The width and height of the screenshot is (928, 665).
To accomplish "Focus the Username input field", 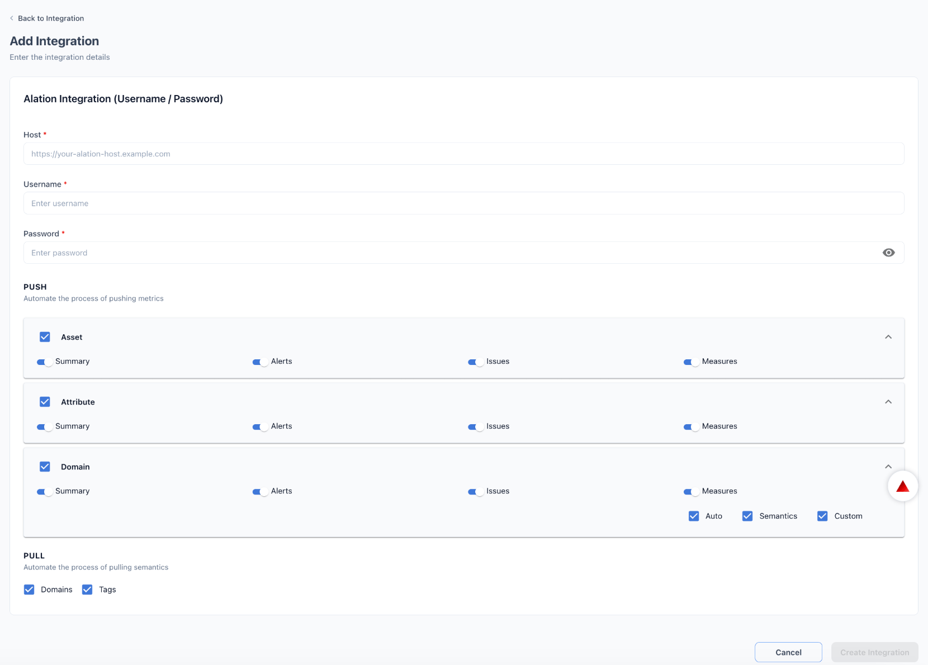I will click(463, 203).
